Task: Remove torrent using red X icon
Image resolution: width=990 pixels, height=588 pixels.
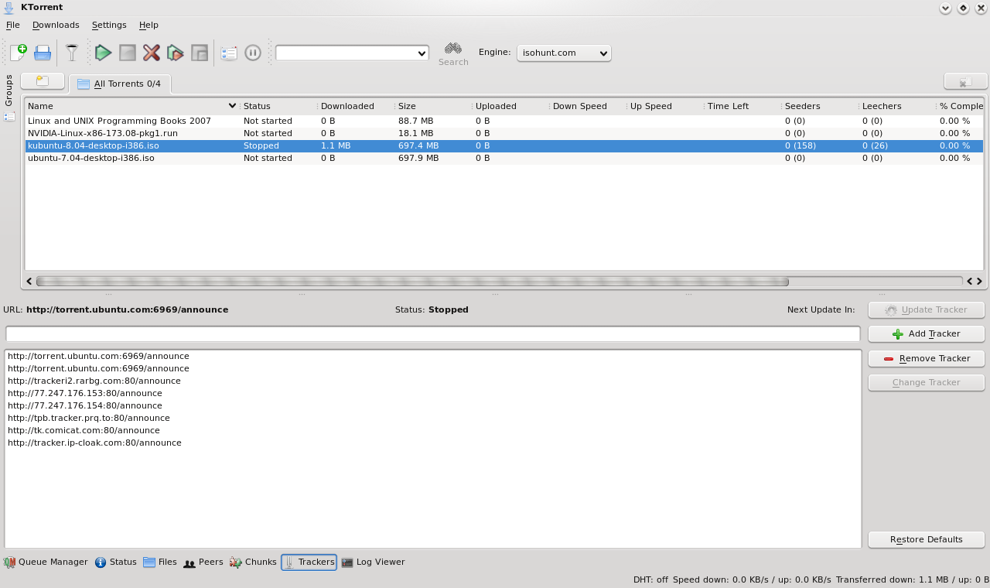Action: (152, 53)
